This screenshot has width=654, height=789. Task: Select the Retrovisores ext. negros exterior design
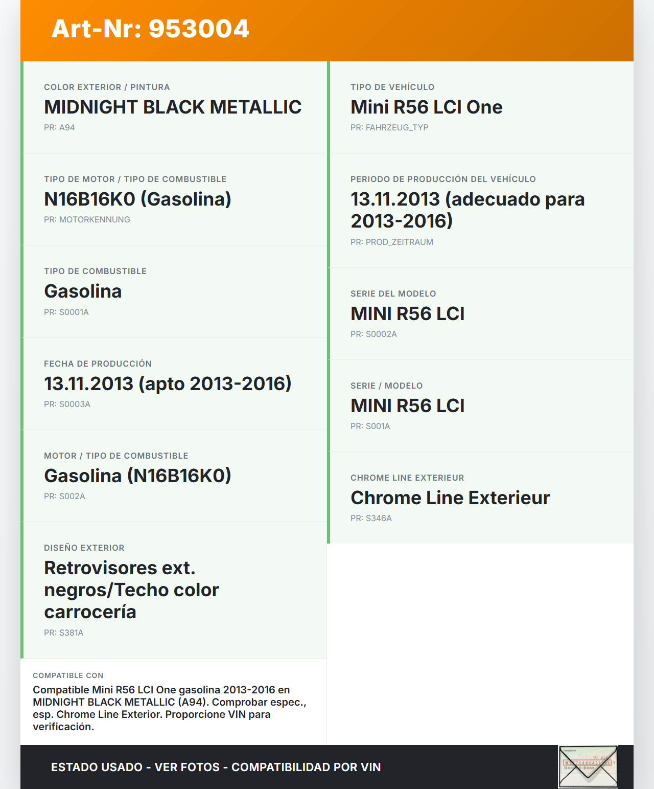[x=131, y=590]
